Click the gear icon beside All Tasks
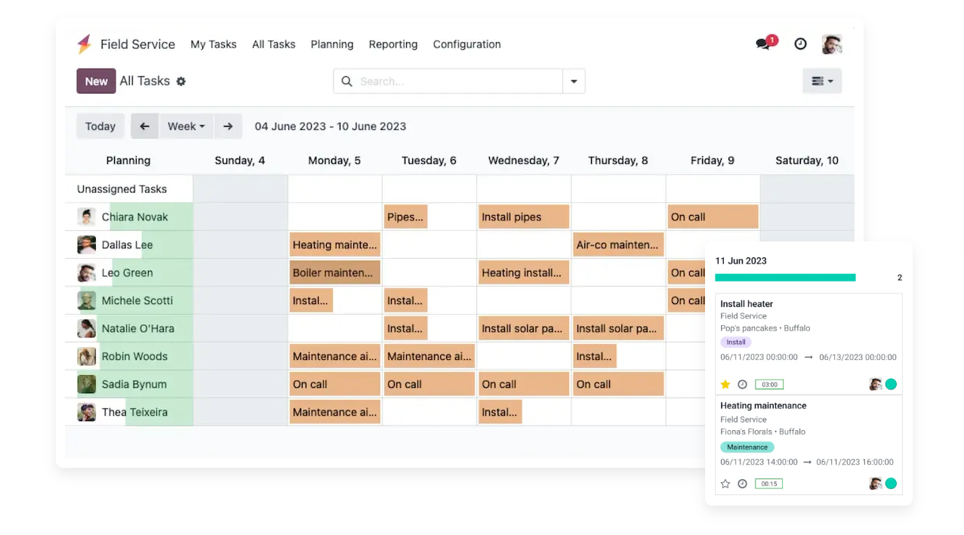 181,81
